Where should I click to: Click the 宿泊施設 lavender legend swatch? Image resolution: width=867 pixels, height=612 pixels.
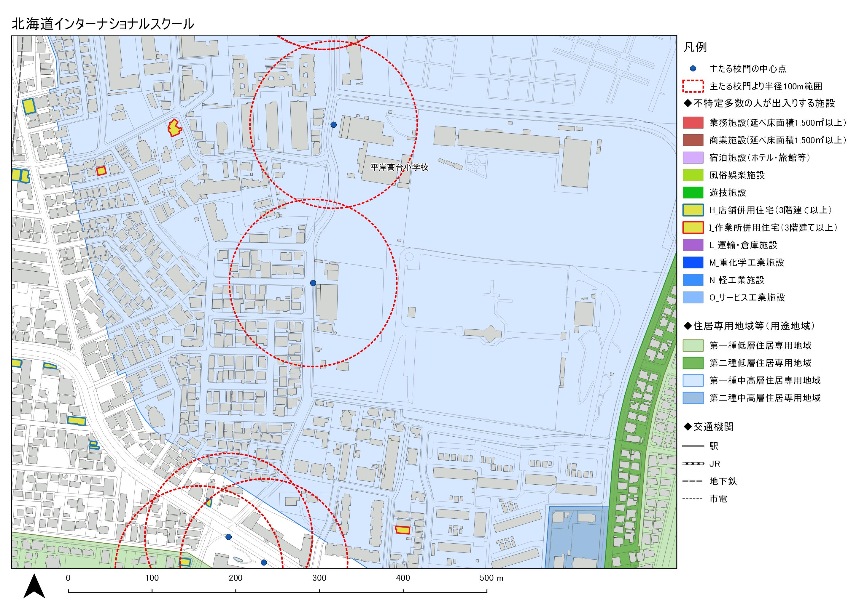tap(693, 158)
